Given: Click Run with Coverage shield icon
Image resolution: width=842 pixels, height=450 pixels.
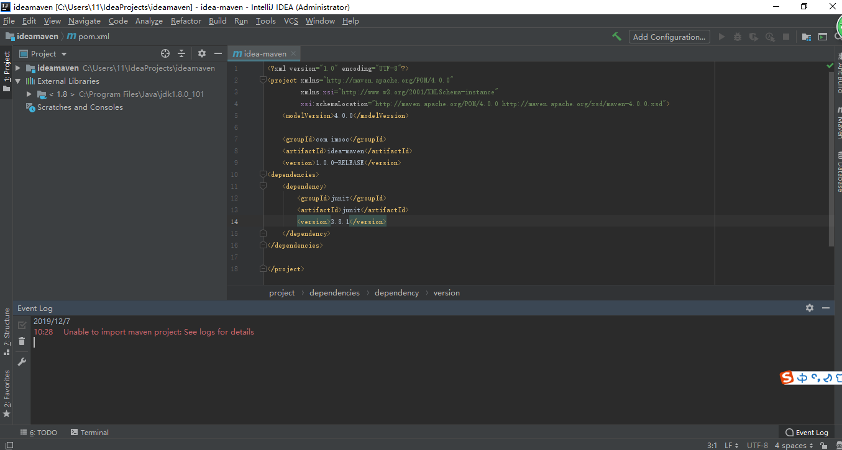Looking at the screenshot, I should pos(754,37).
